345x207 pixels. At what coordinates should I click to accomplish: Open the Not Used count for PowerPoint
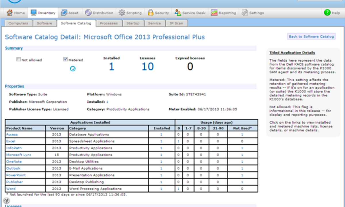242,175
